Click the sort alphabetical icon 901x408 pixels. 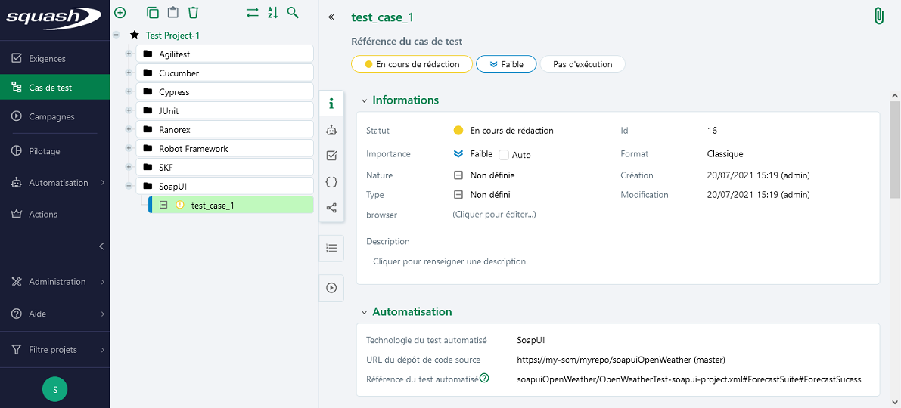[x=273, y=12]
